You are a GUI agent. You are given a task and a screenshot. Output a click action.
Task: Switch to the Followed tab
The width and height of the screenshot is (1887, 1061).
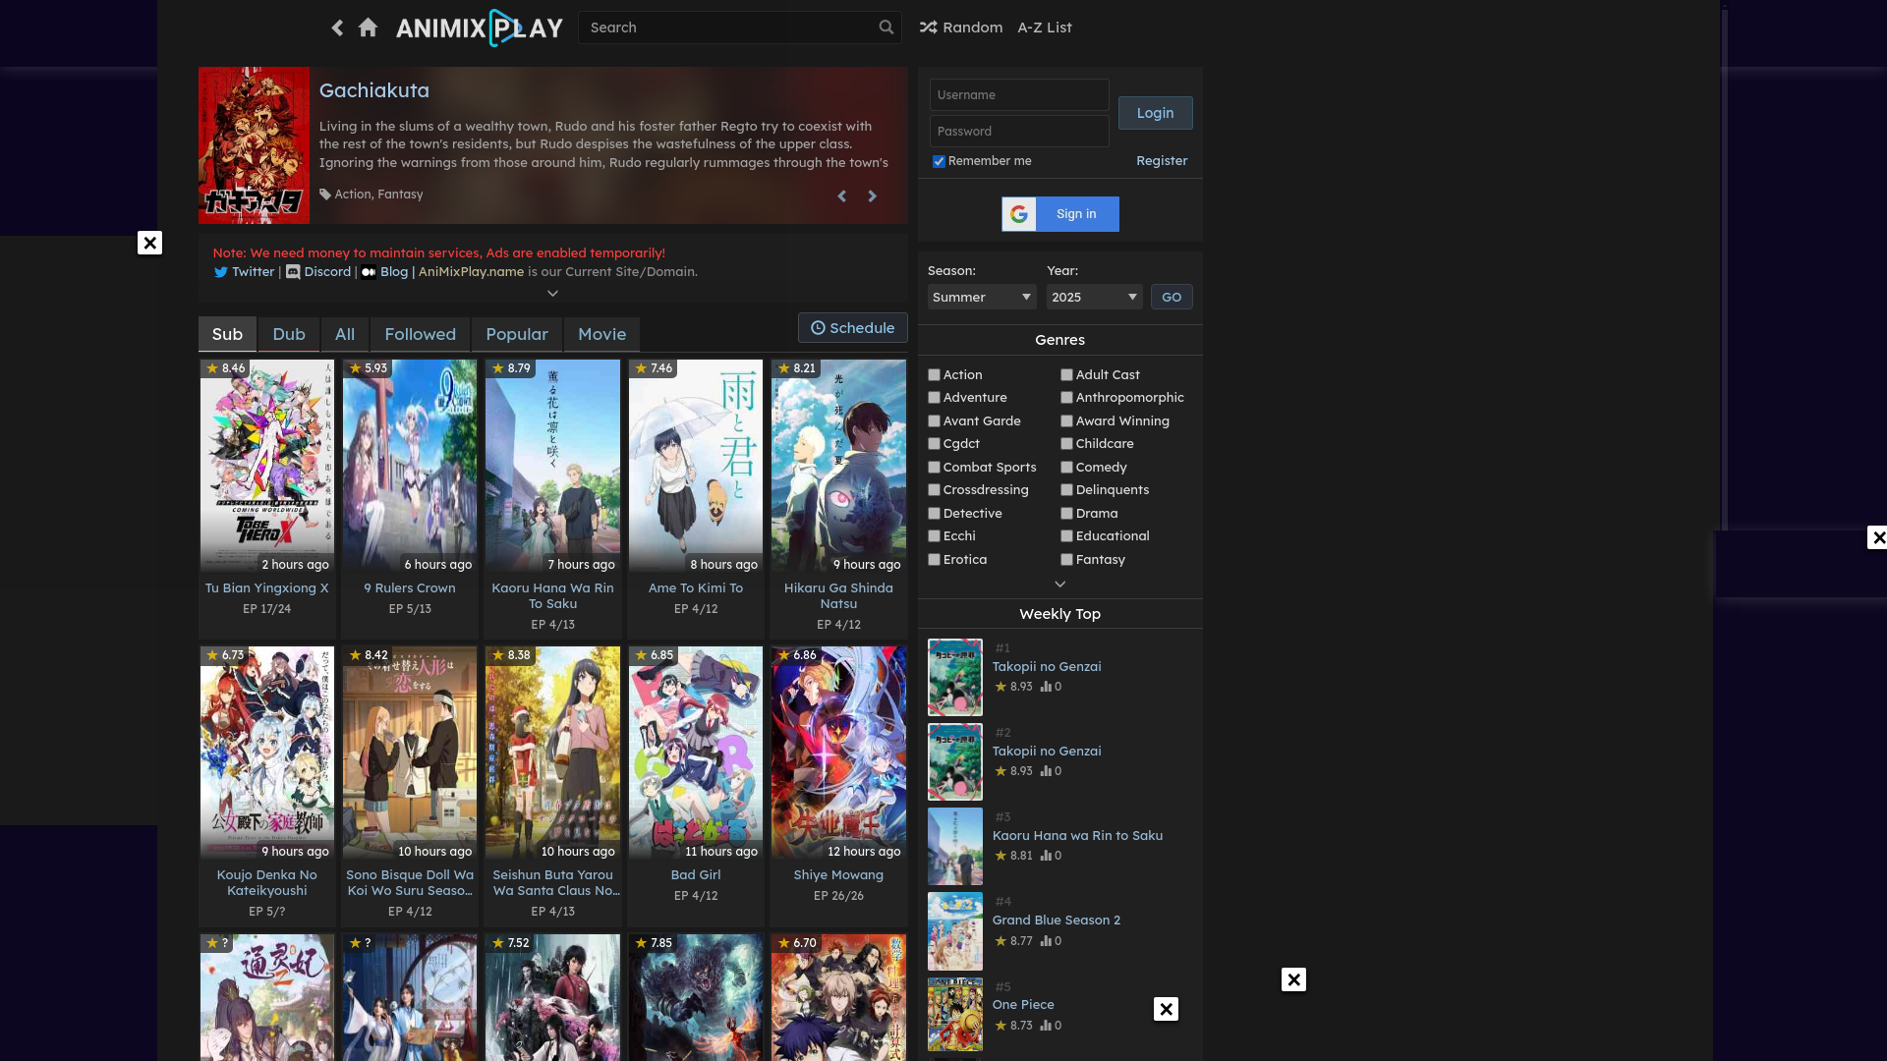click(x=421, y=334)
